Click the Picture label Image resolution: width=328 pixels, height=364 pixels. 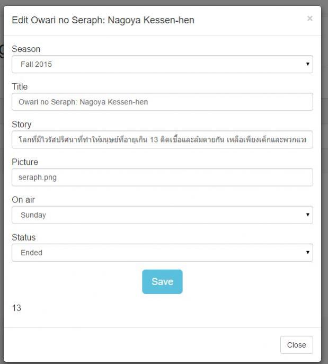click(25, 162)
